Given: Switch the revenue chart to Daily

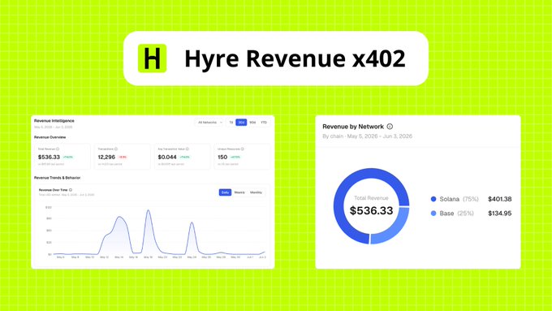Looking at the screenshot, I should 226,192.
